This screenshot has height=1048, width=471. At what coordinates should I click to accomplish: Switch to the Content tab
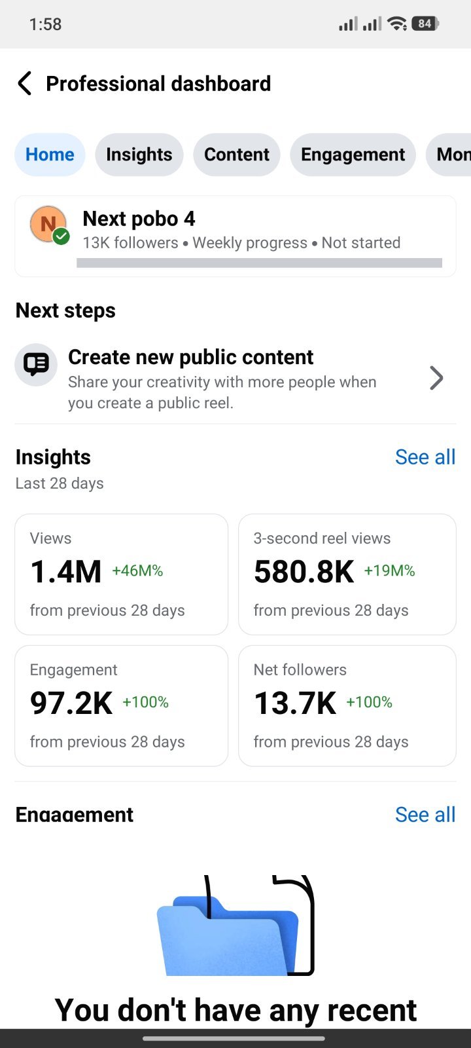[237, 155]
